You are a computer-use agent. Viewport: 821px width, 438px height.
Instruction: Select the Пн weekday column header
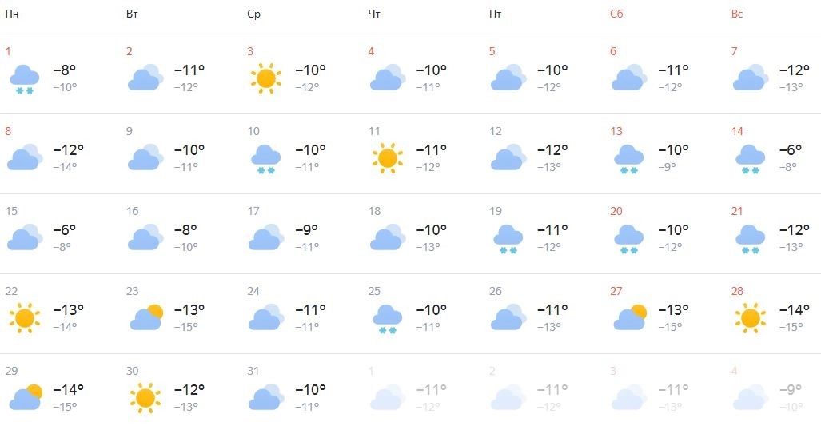(11, 14)
